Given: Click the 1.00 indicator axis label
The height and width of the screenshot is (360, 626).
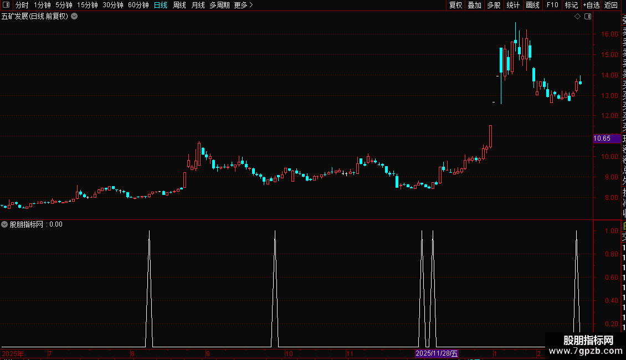Looking at the screenshot, I should pos(612,231).
